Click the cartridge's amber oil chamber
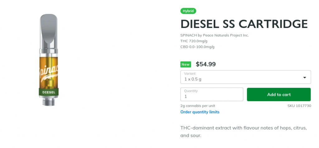The image size is (319, 148). coord(49,73)
